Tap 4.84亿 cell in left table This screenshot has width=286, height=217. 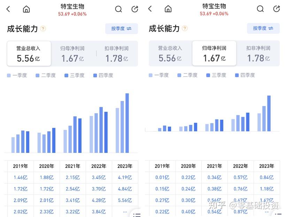coord(125,189)
